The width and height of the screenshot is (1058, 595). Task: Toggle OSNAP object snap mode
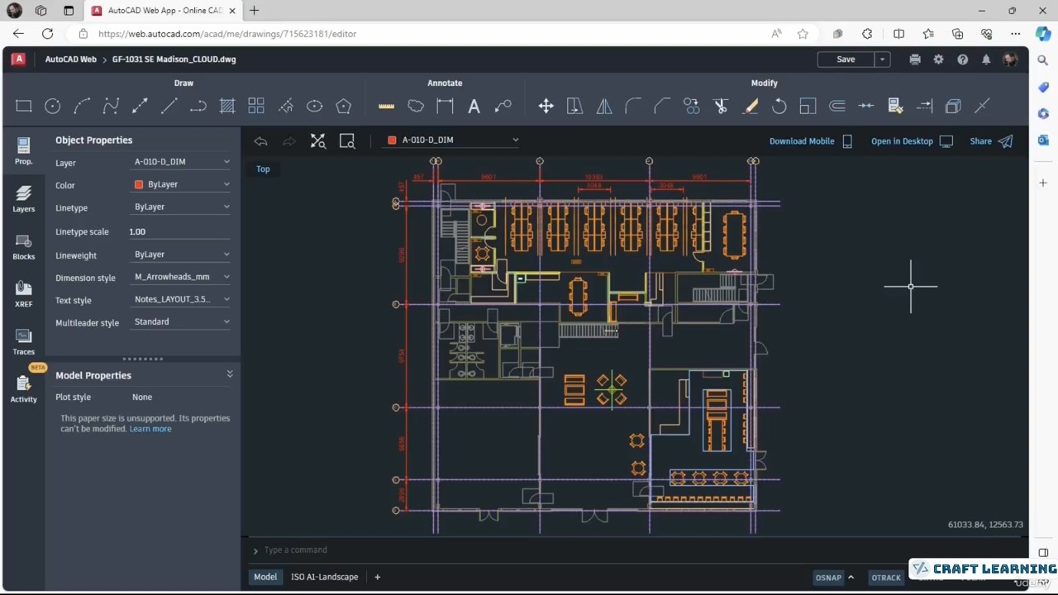pyautogui.click(x=827, y=578)
